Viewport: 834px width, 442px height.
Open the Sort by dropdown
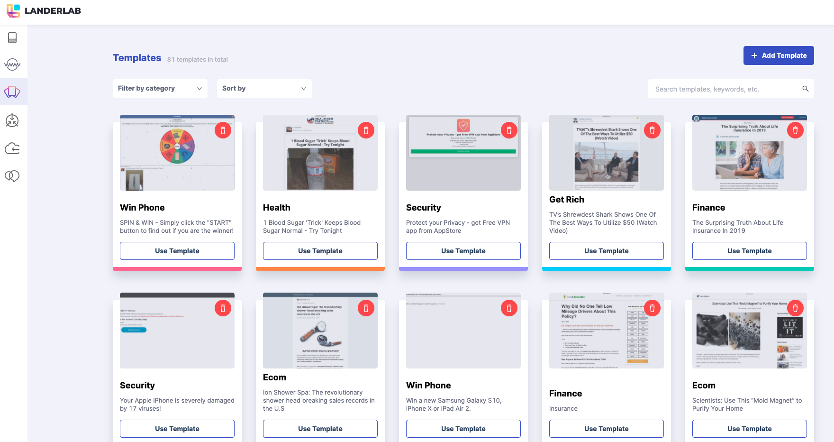pos(264,89)
